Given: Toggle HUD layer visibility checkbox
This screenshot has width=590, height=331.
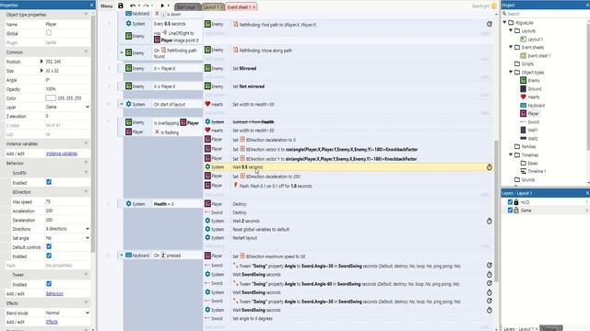Looking at the screenshot, I should click(x=510, y=202).
